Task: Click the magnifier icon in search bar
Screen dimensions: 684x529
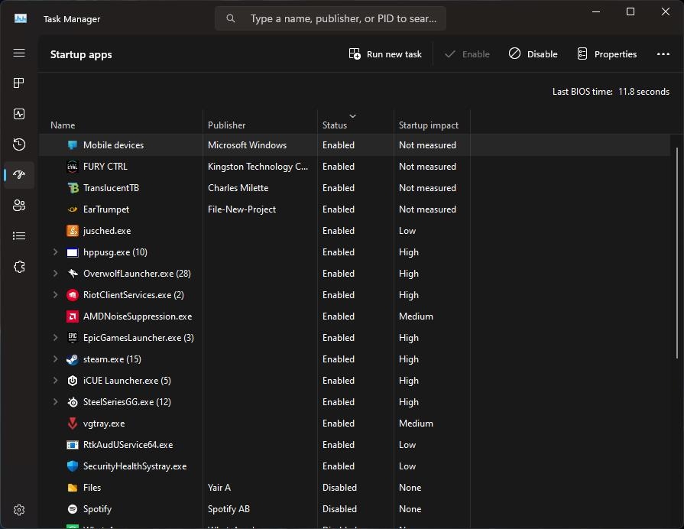Action: [230, 18]
